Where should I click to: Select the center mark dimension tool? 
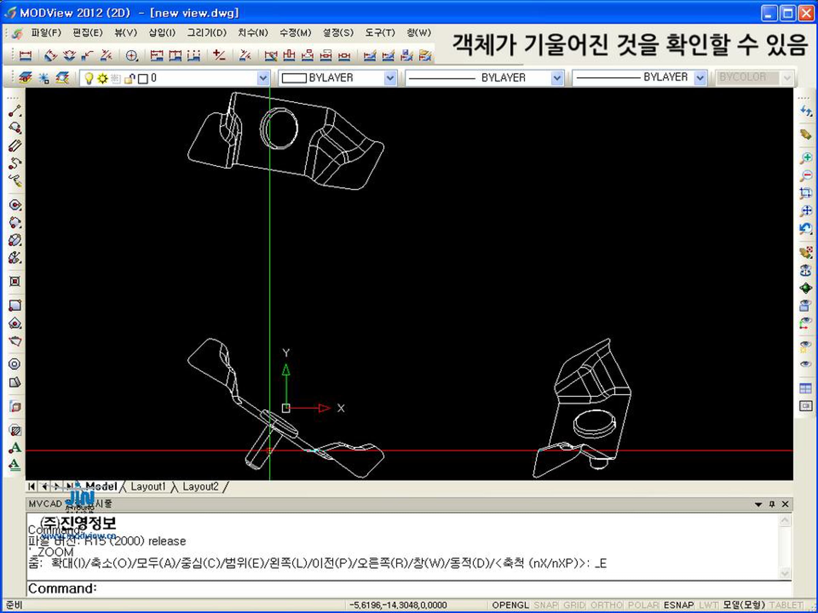pyautogui.click(x=132, y=56)
